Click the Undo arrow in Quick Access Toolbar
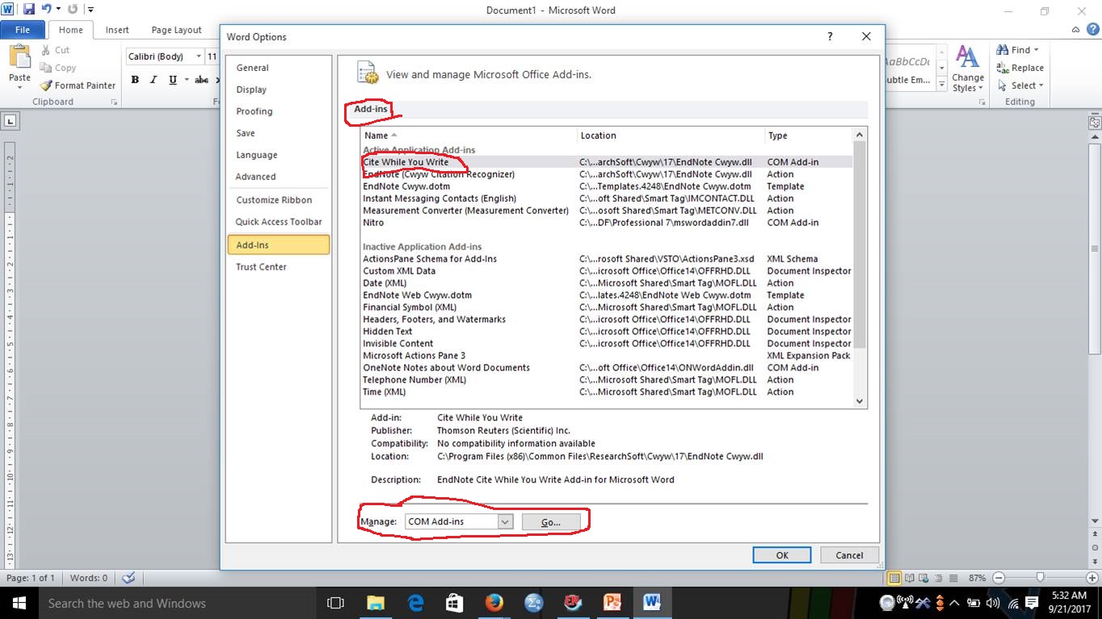This screenshot has width=1102, height=619. (46, 10)
